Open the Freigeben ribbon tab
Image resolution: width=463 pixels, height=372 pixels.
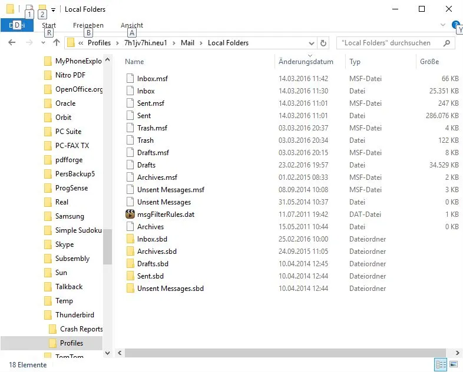(88, 25)
